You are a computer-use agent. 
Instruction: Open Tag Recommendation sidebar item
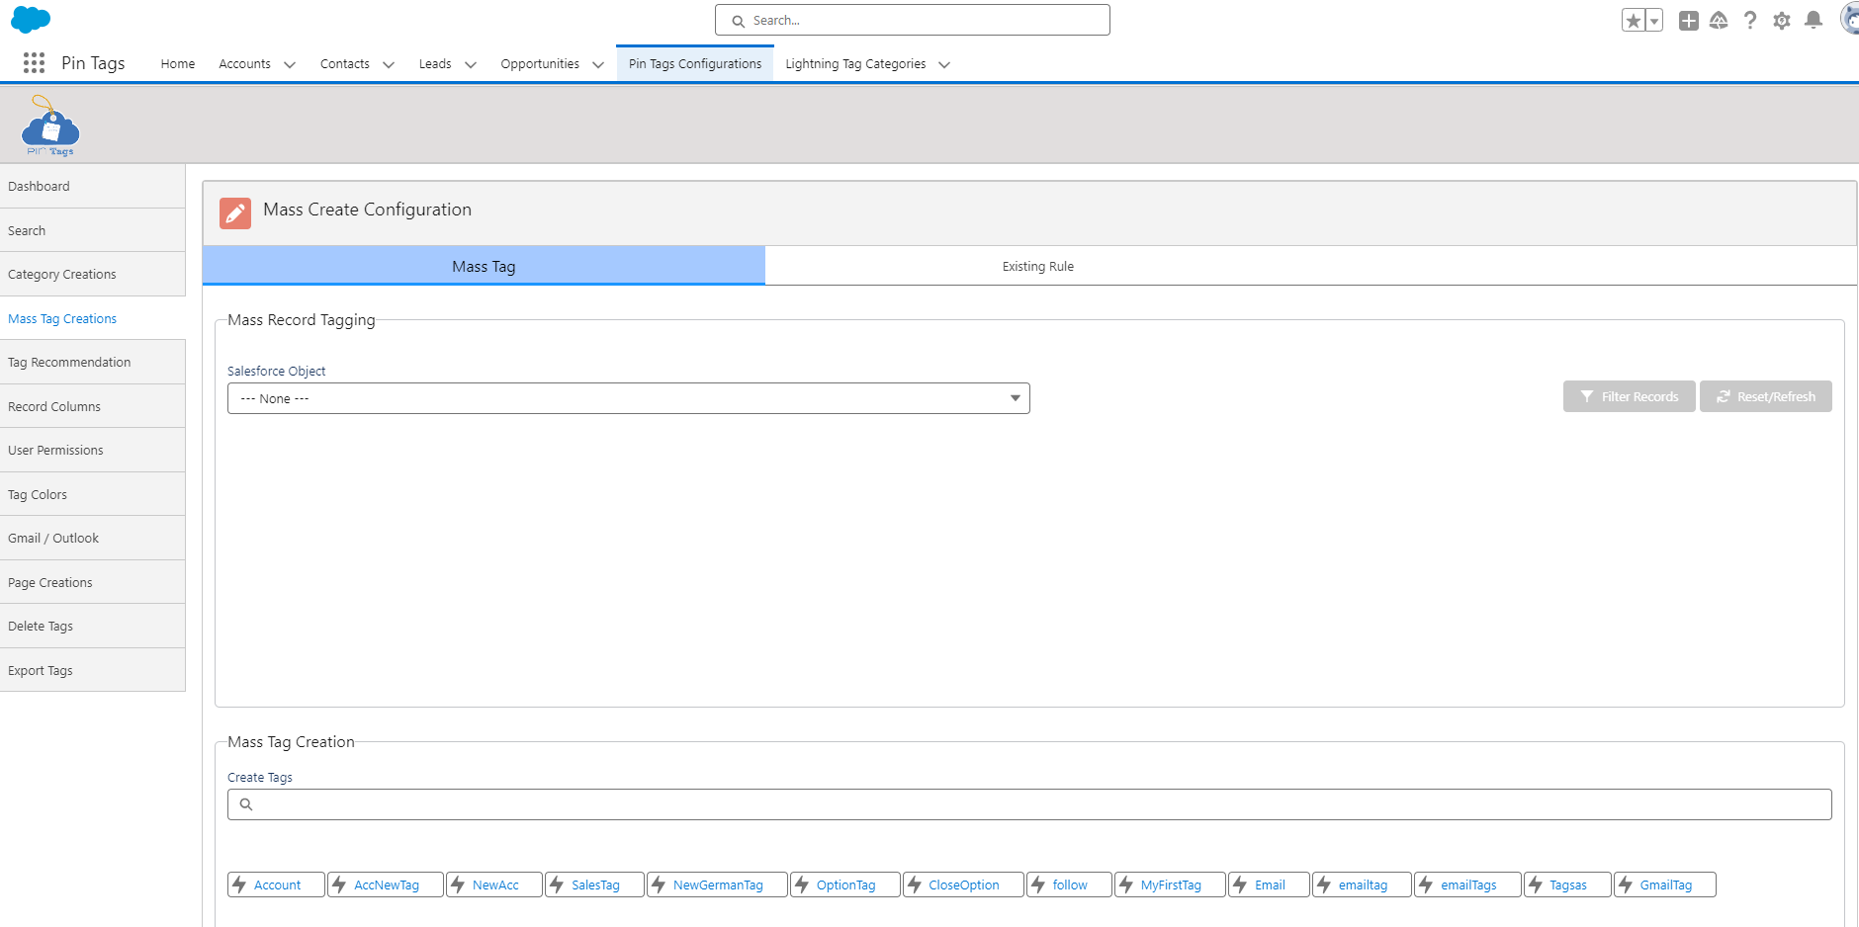pos(93,362)
